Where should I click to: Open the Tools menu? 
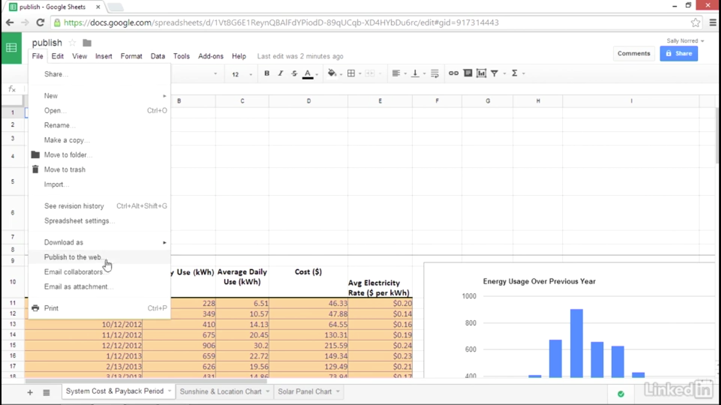182,56
